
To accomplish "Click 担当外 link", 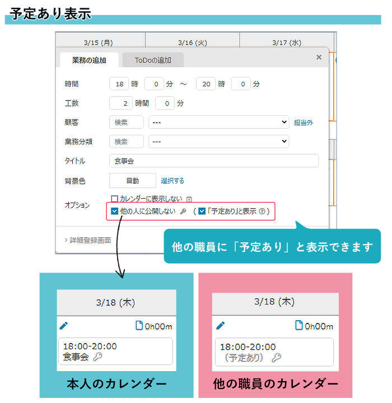I will pyautogui.click(x=304, y=123).
